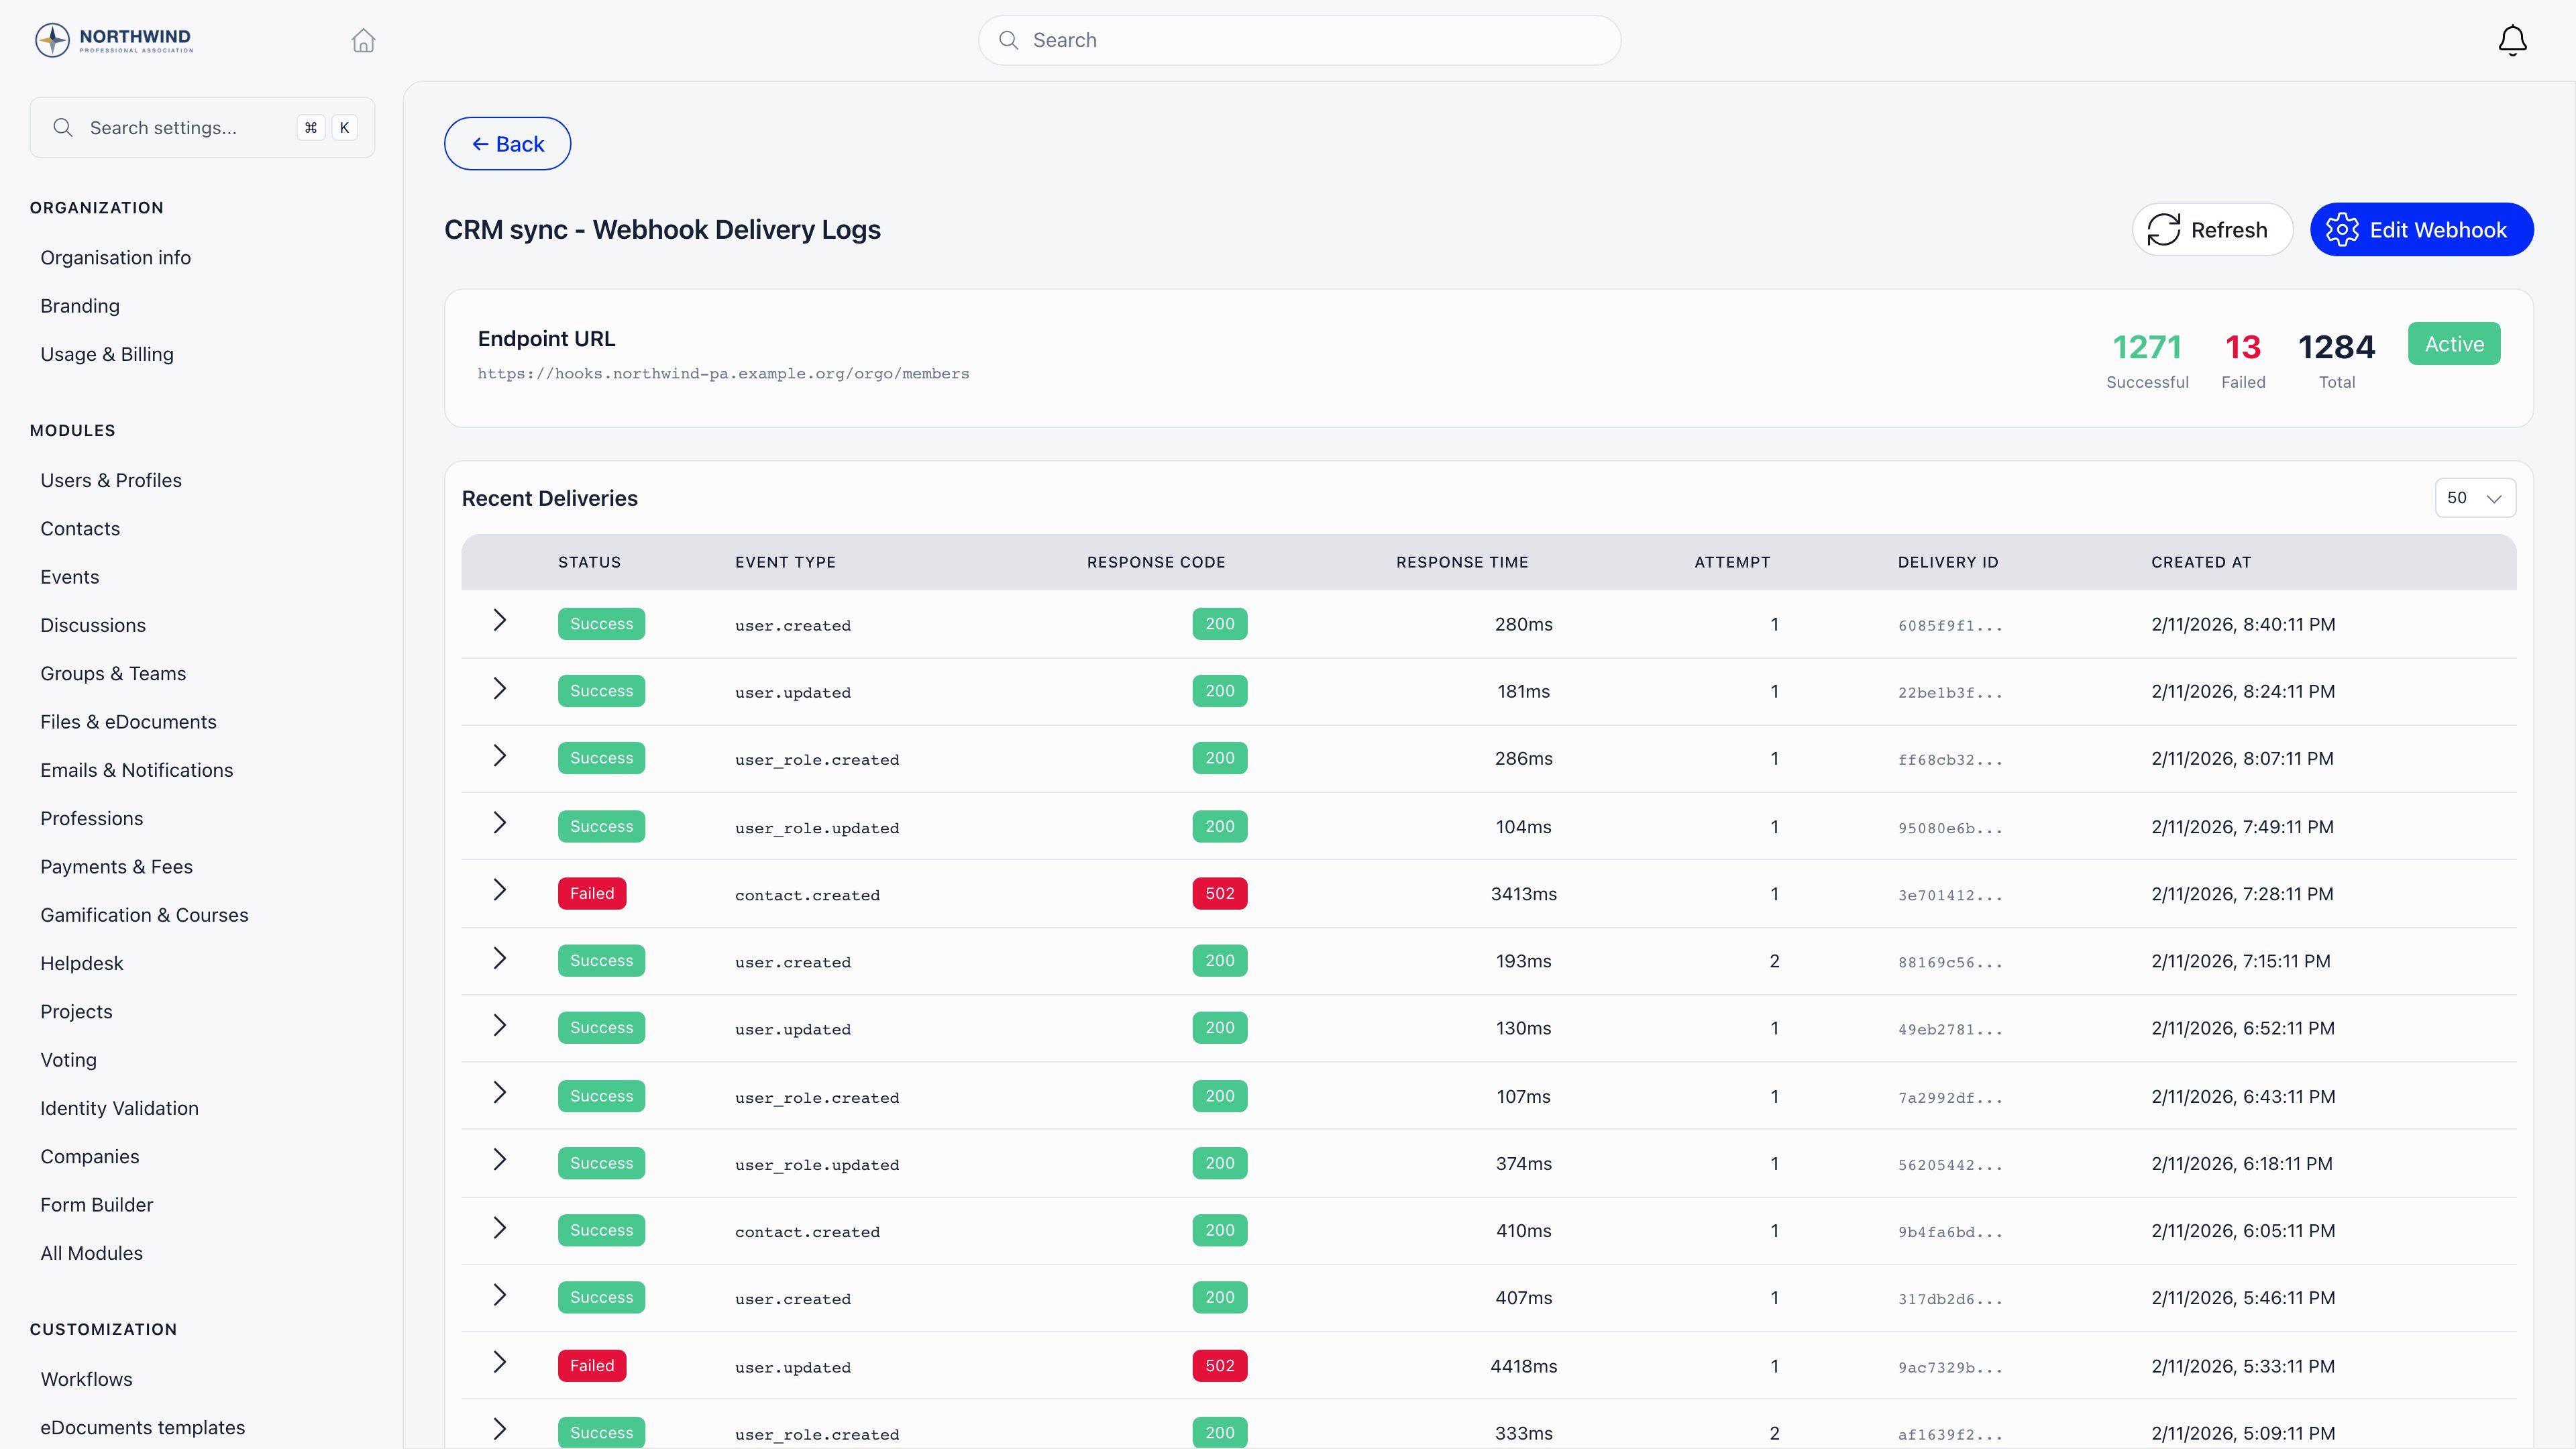Open eDocuments templates
The height and width of the screenshot is (1449, 2576).
[x=143, y=1428]
